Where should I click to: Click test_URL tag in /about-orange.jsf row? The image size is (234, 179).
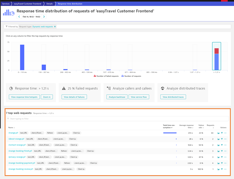pyautogui.click(x=30, y=139)
